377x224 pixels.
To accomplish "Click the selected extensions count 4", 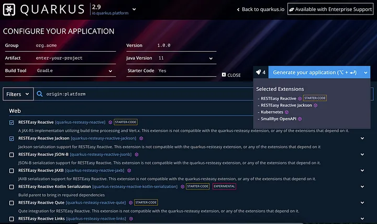I will coord(264,73).
